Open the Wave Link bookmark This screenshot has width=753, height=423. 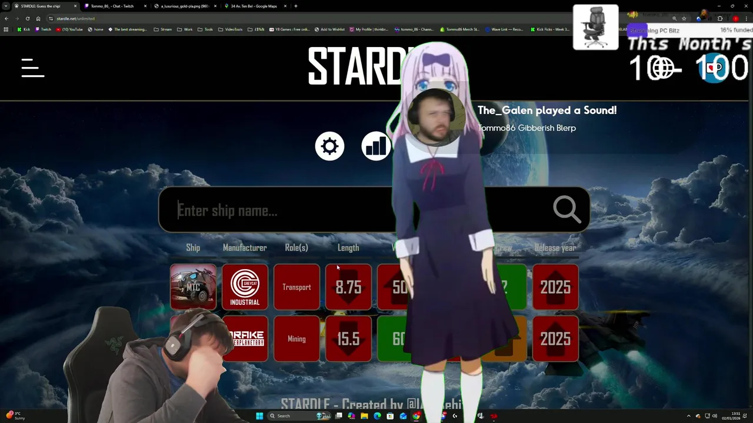click(504, 29)
